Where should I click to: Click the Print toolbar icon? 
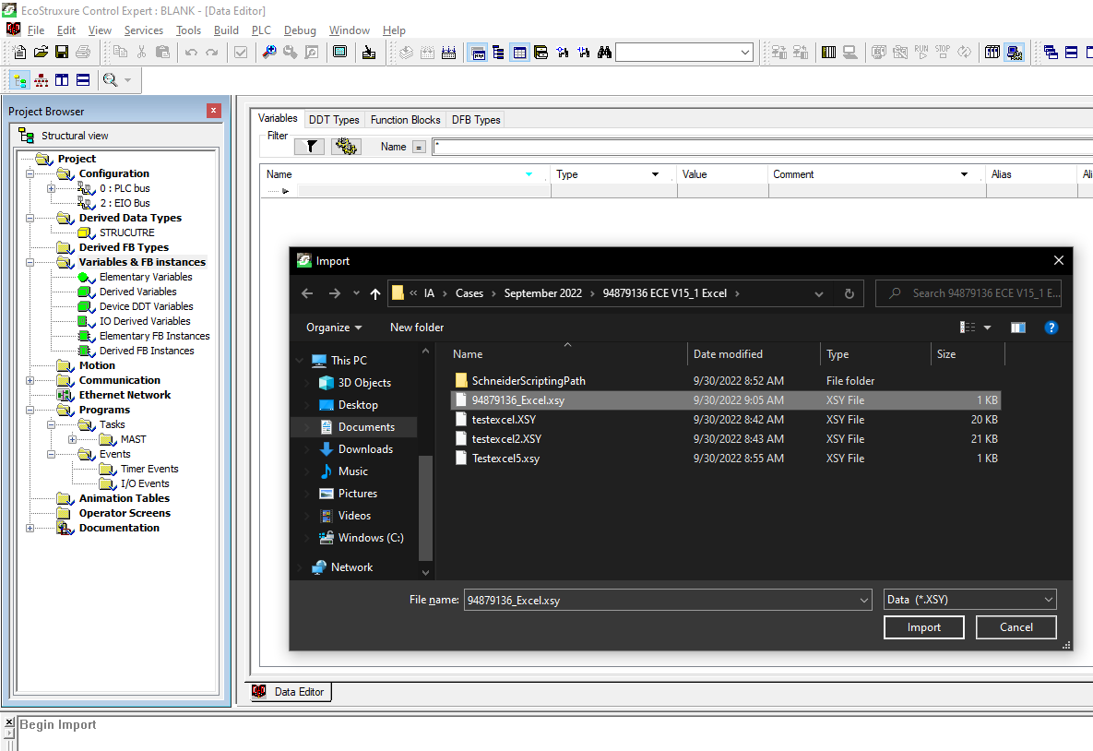(x=82, y=53)
